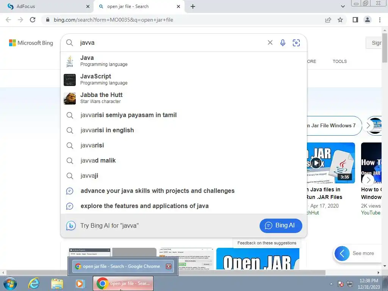
Task: Click the Sign in button
Action: tap(374, 43)
